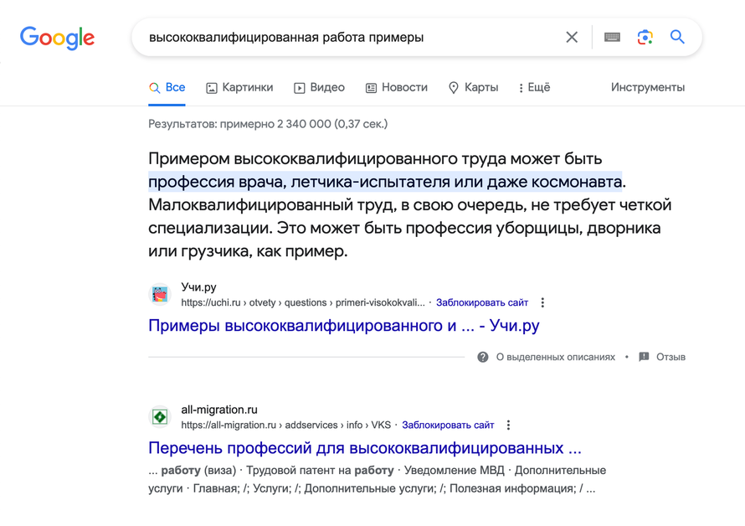Click the Учи.ру site name
This screenshot has height=526, width=745.
pos(198,287)
